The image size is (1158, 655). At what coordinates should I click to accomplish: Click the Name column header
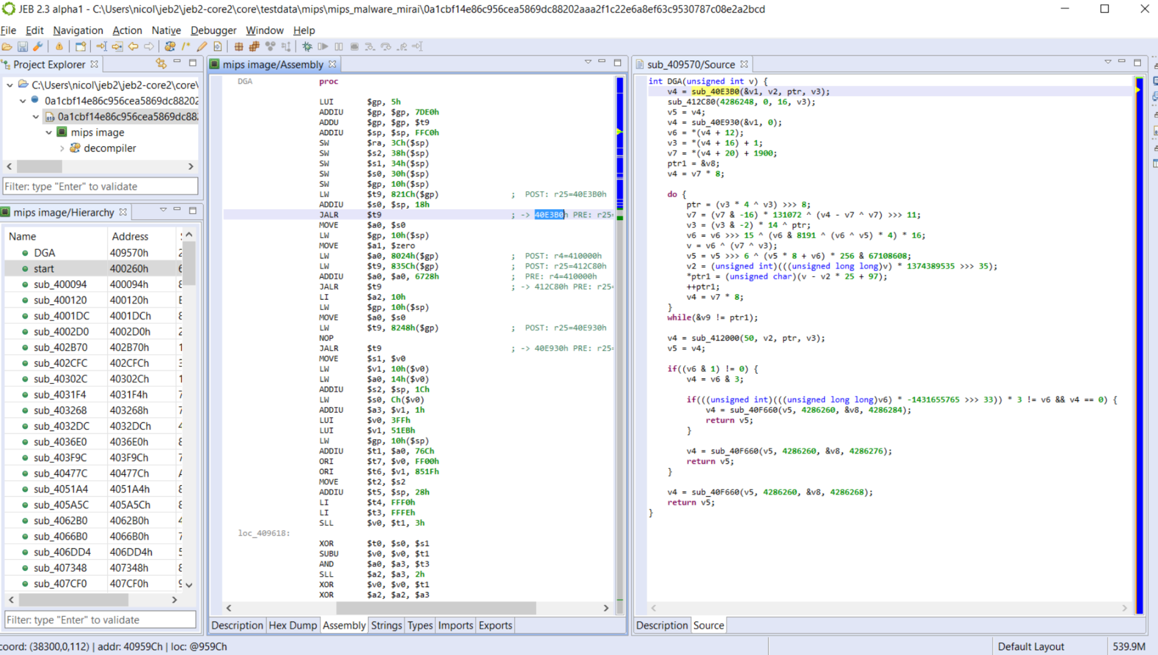pyautogui.click(x=22, y=237)
